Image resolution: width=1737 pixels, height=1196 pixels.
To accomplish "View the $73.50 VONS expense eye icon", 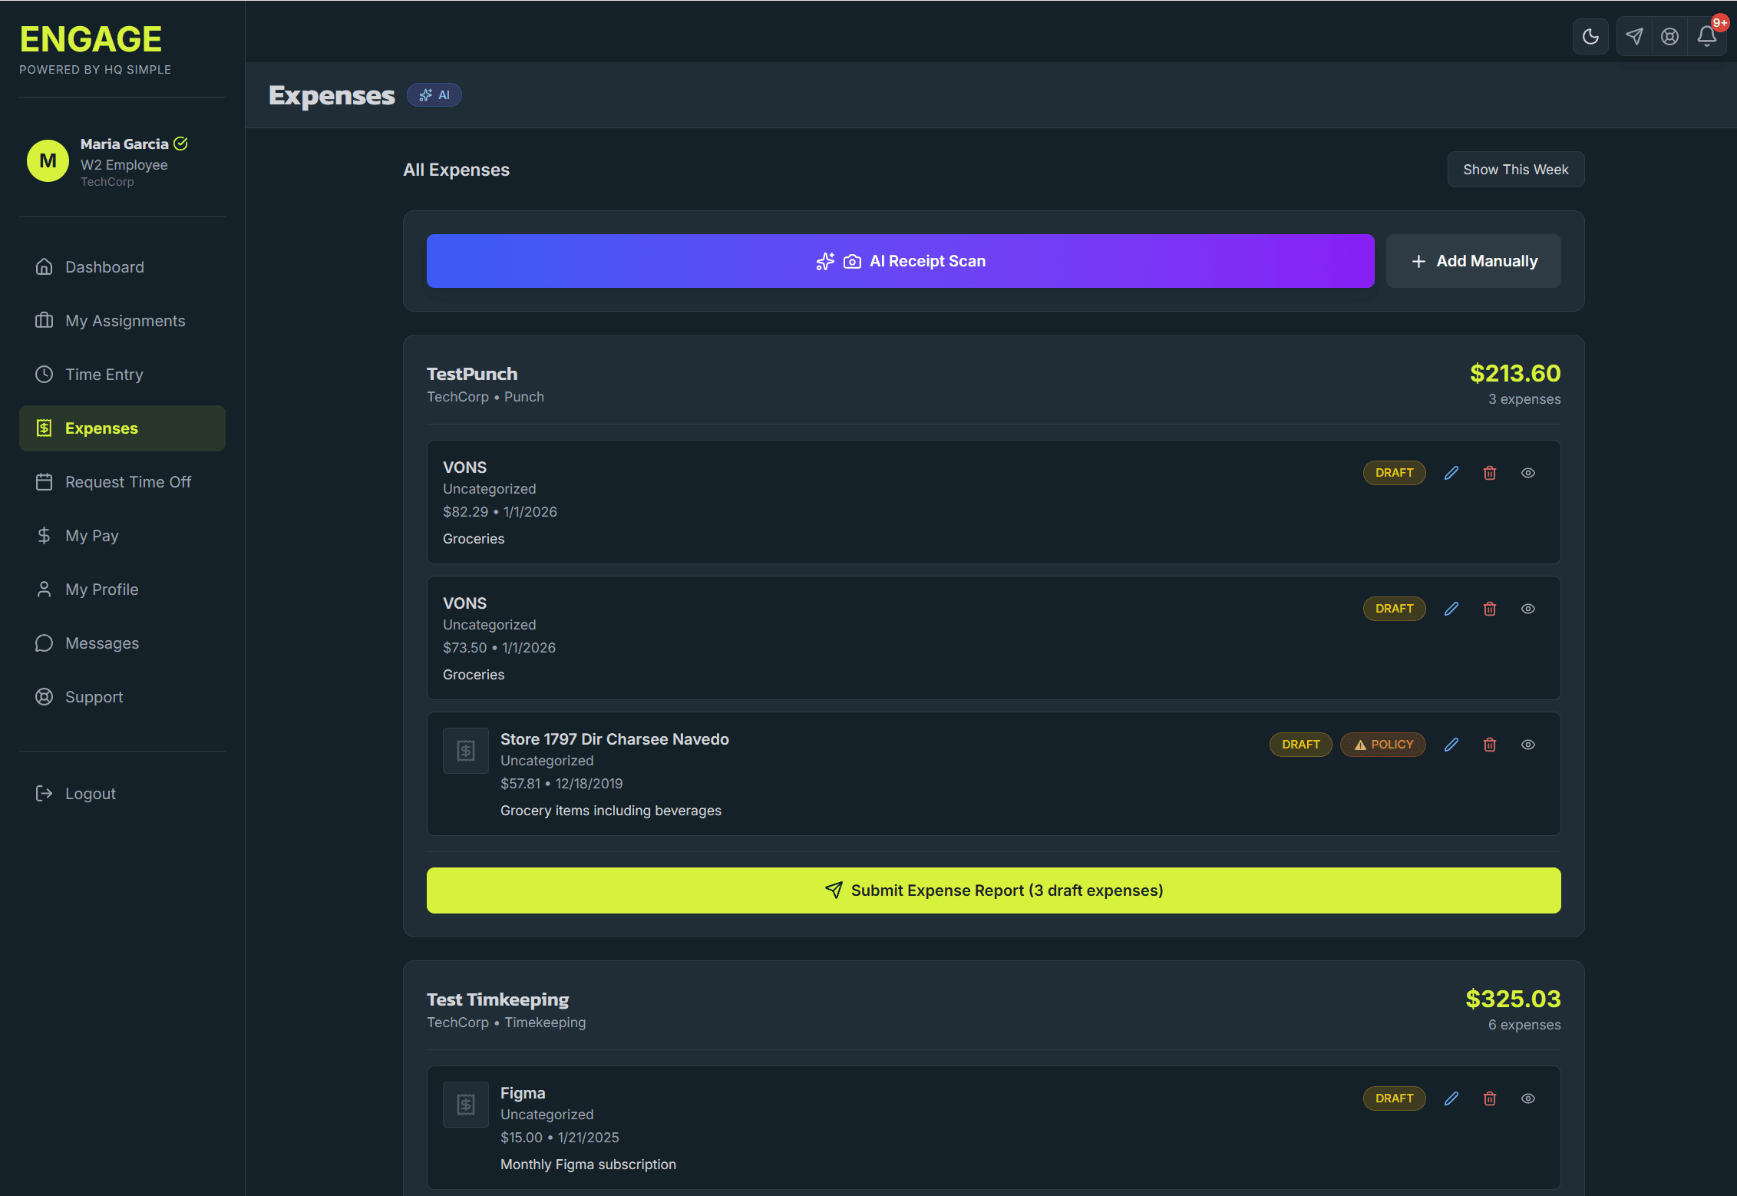I will coord(1527,609).
